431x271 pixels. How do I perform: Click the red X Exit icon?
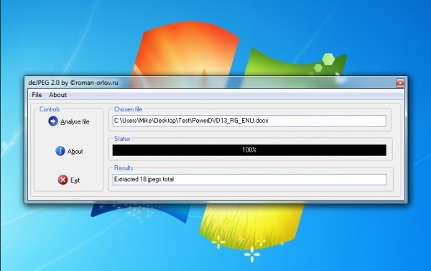(62, 180)
